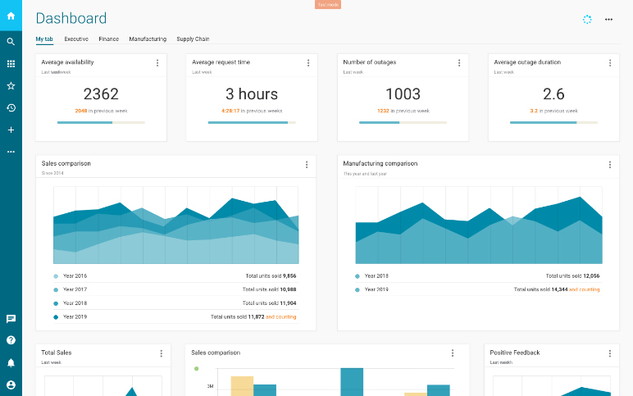Open Average availability card options menu
The height and width of the screenshot is (396, 633).
(x=157, y=63)
